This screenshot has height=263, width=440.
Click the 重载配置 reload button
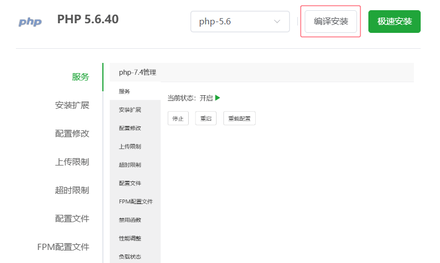pyautogui.click(x=239, y=118)
